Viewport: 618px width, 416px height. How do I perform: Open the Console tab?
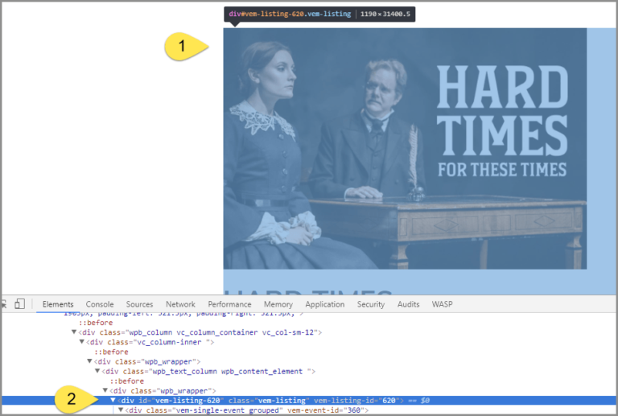pos(100,304)
